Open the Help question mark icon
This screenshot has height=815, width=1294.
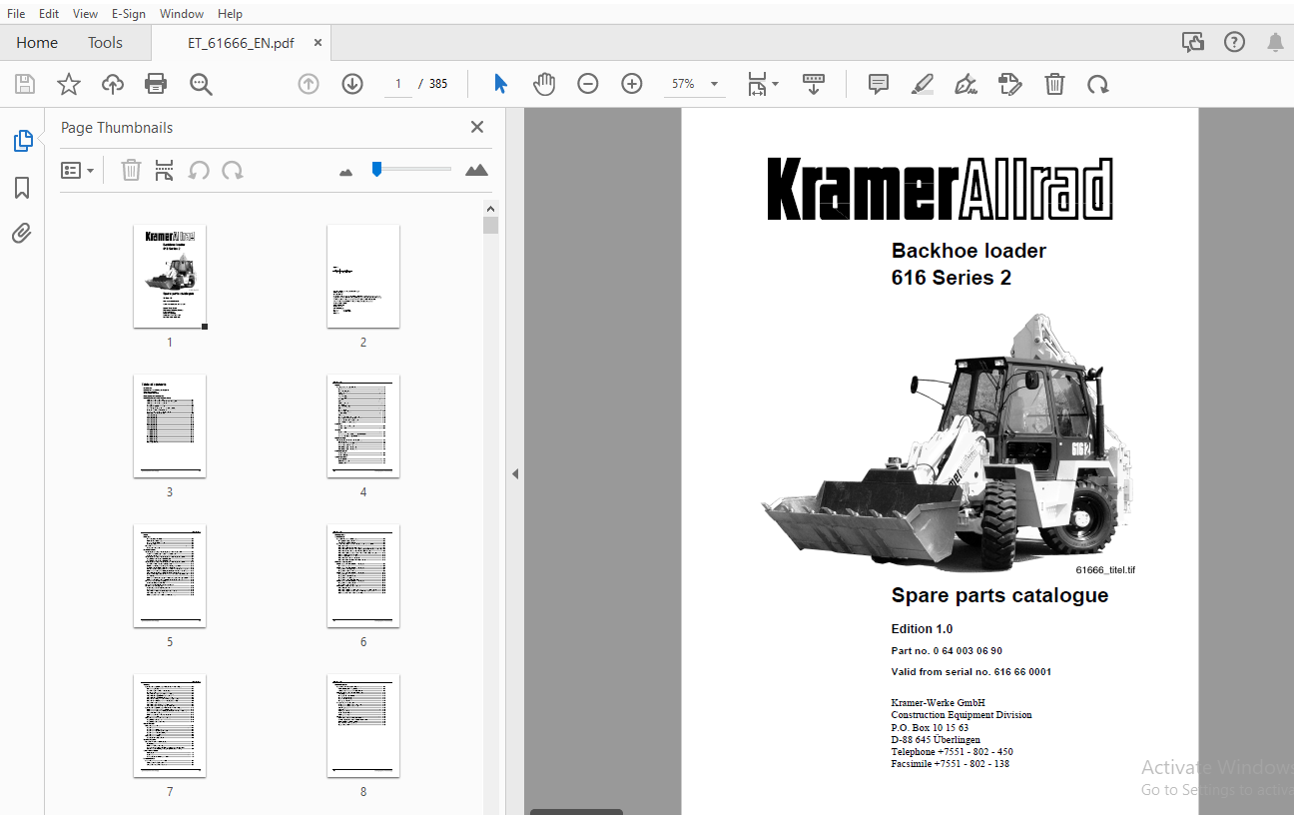point(1235,42)
